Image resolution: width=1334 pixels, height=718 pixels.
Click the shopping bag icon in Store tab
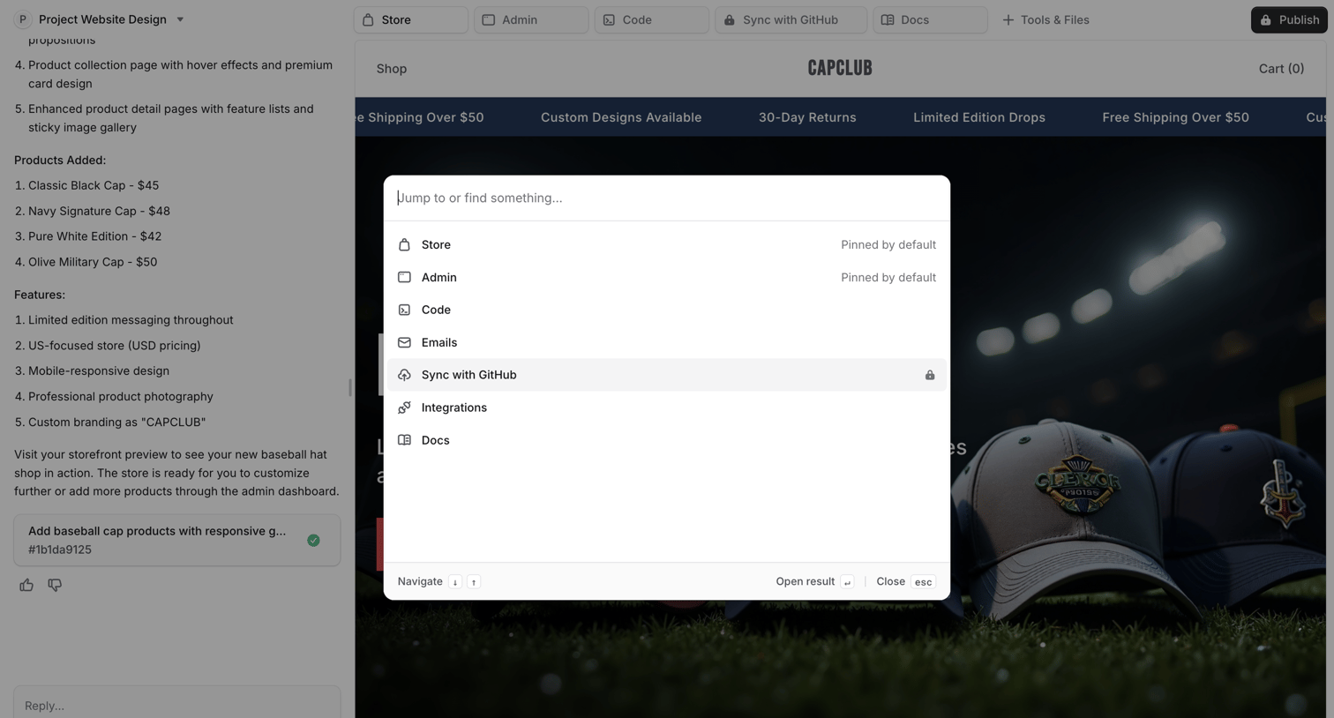pyautogui.click(x=368, y=19)
